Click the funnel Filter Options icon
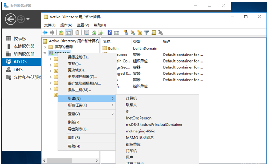The width and height of the screenshot is (270, 164). click(x=147, y=32)
